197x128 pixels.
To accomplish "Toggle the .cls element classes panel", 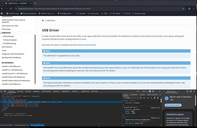I will pyautogui.click(x=148, y=98).
